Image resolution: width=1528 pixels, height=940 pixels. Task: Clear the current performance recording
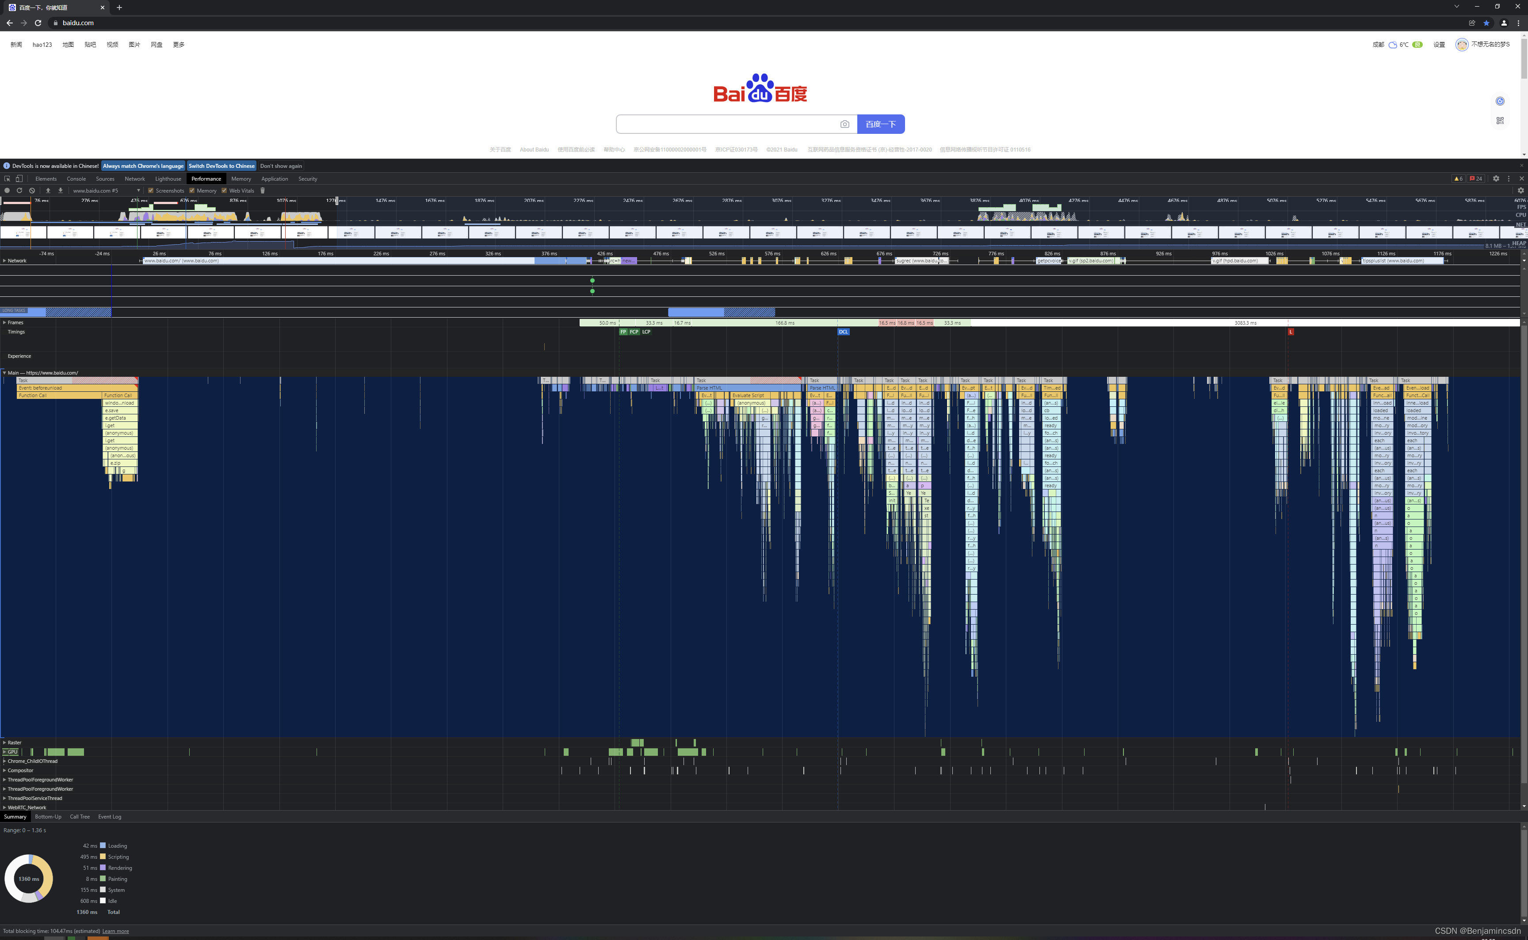[x=32, y=191]
